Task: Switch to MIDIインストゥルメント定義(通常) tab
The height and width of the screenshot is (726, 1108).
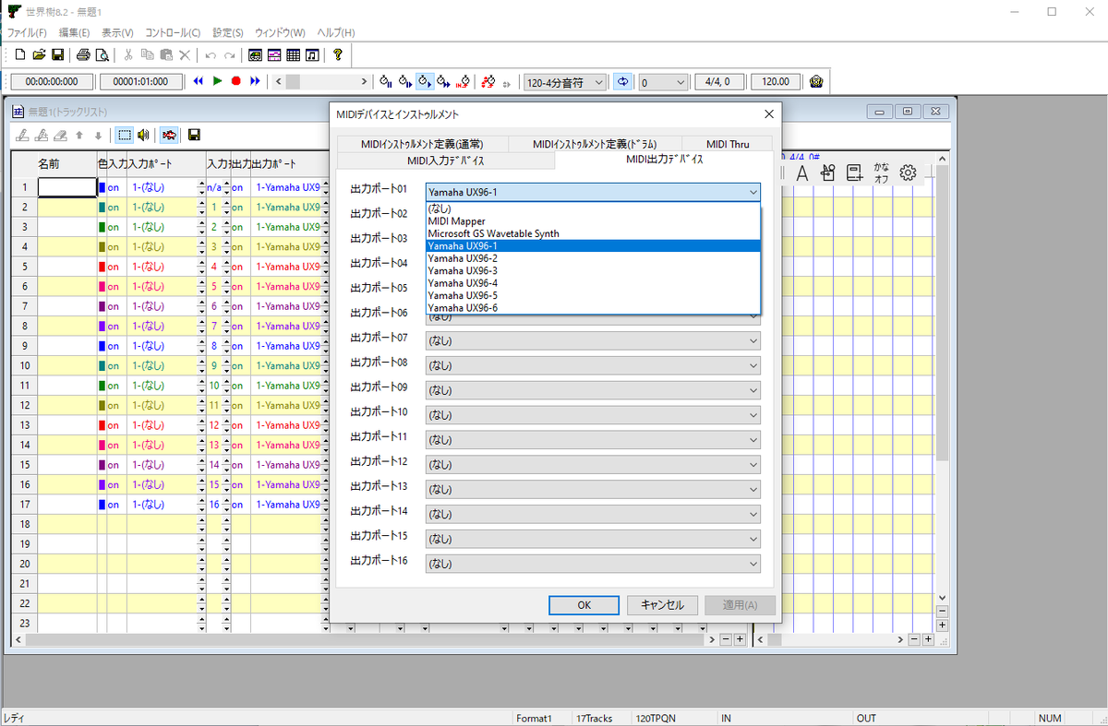Action: click(422, 144)
